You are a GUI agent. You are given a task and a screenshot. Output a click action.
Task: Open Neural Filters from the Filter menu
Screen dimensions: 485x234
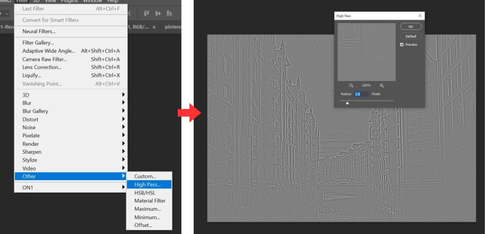[39, 31]
